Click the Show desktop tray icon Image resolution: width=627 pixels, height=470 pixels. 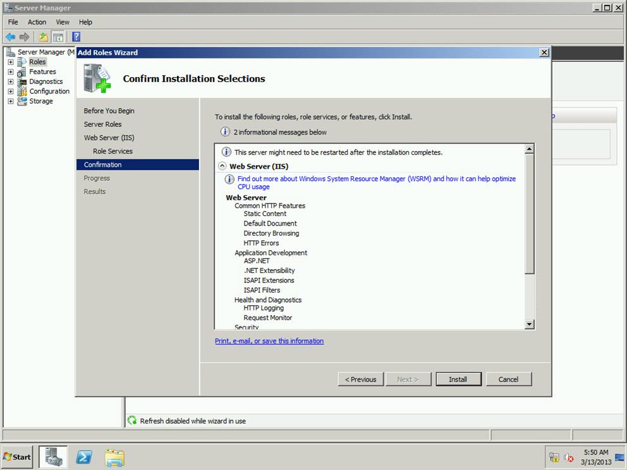tap(620, 457)
